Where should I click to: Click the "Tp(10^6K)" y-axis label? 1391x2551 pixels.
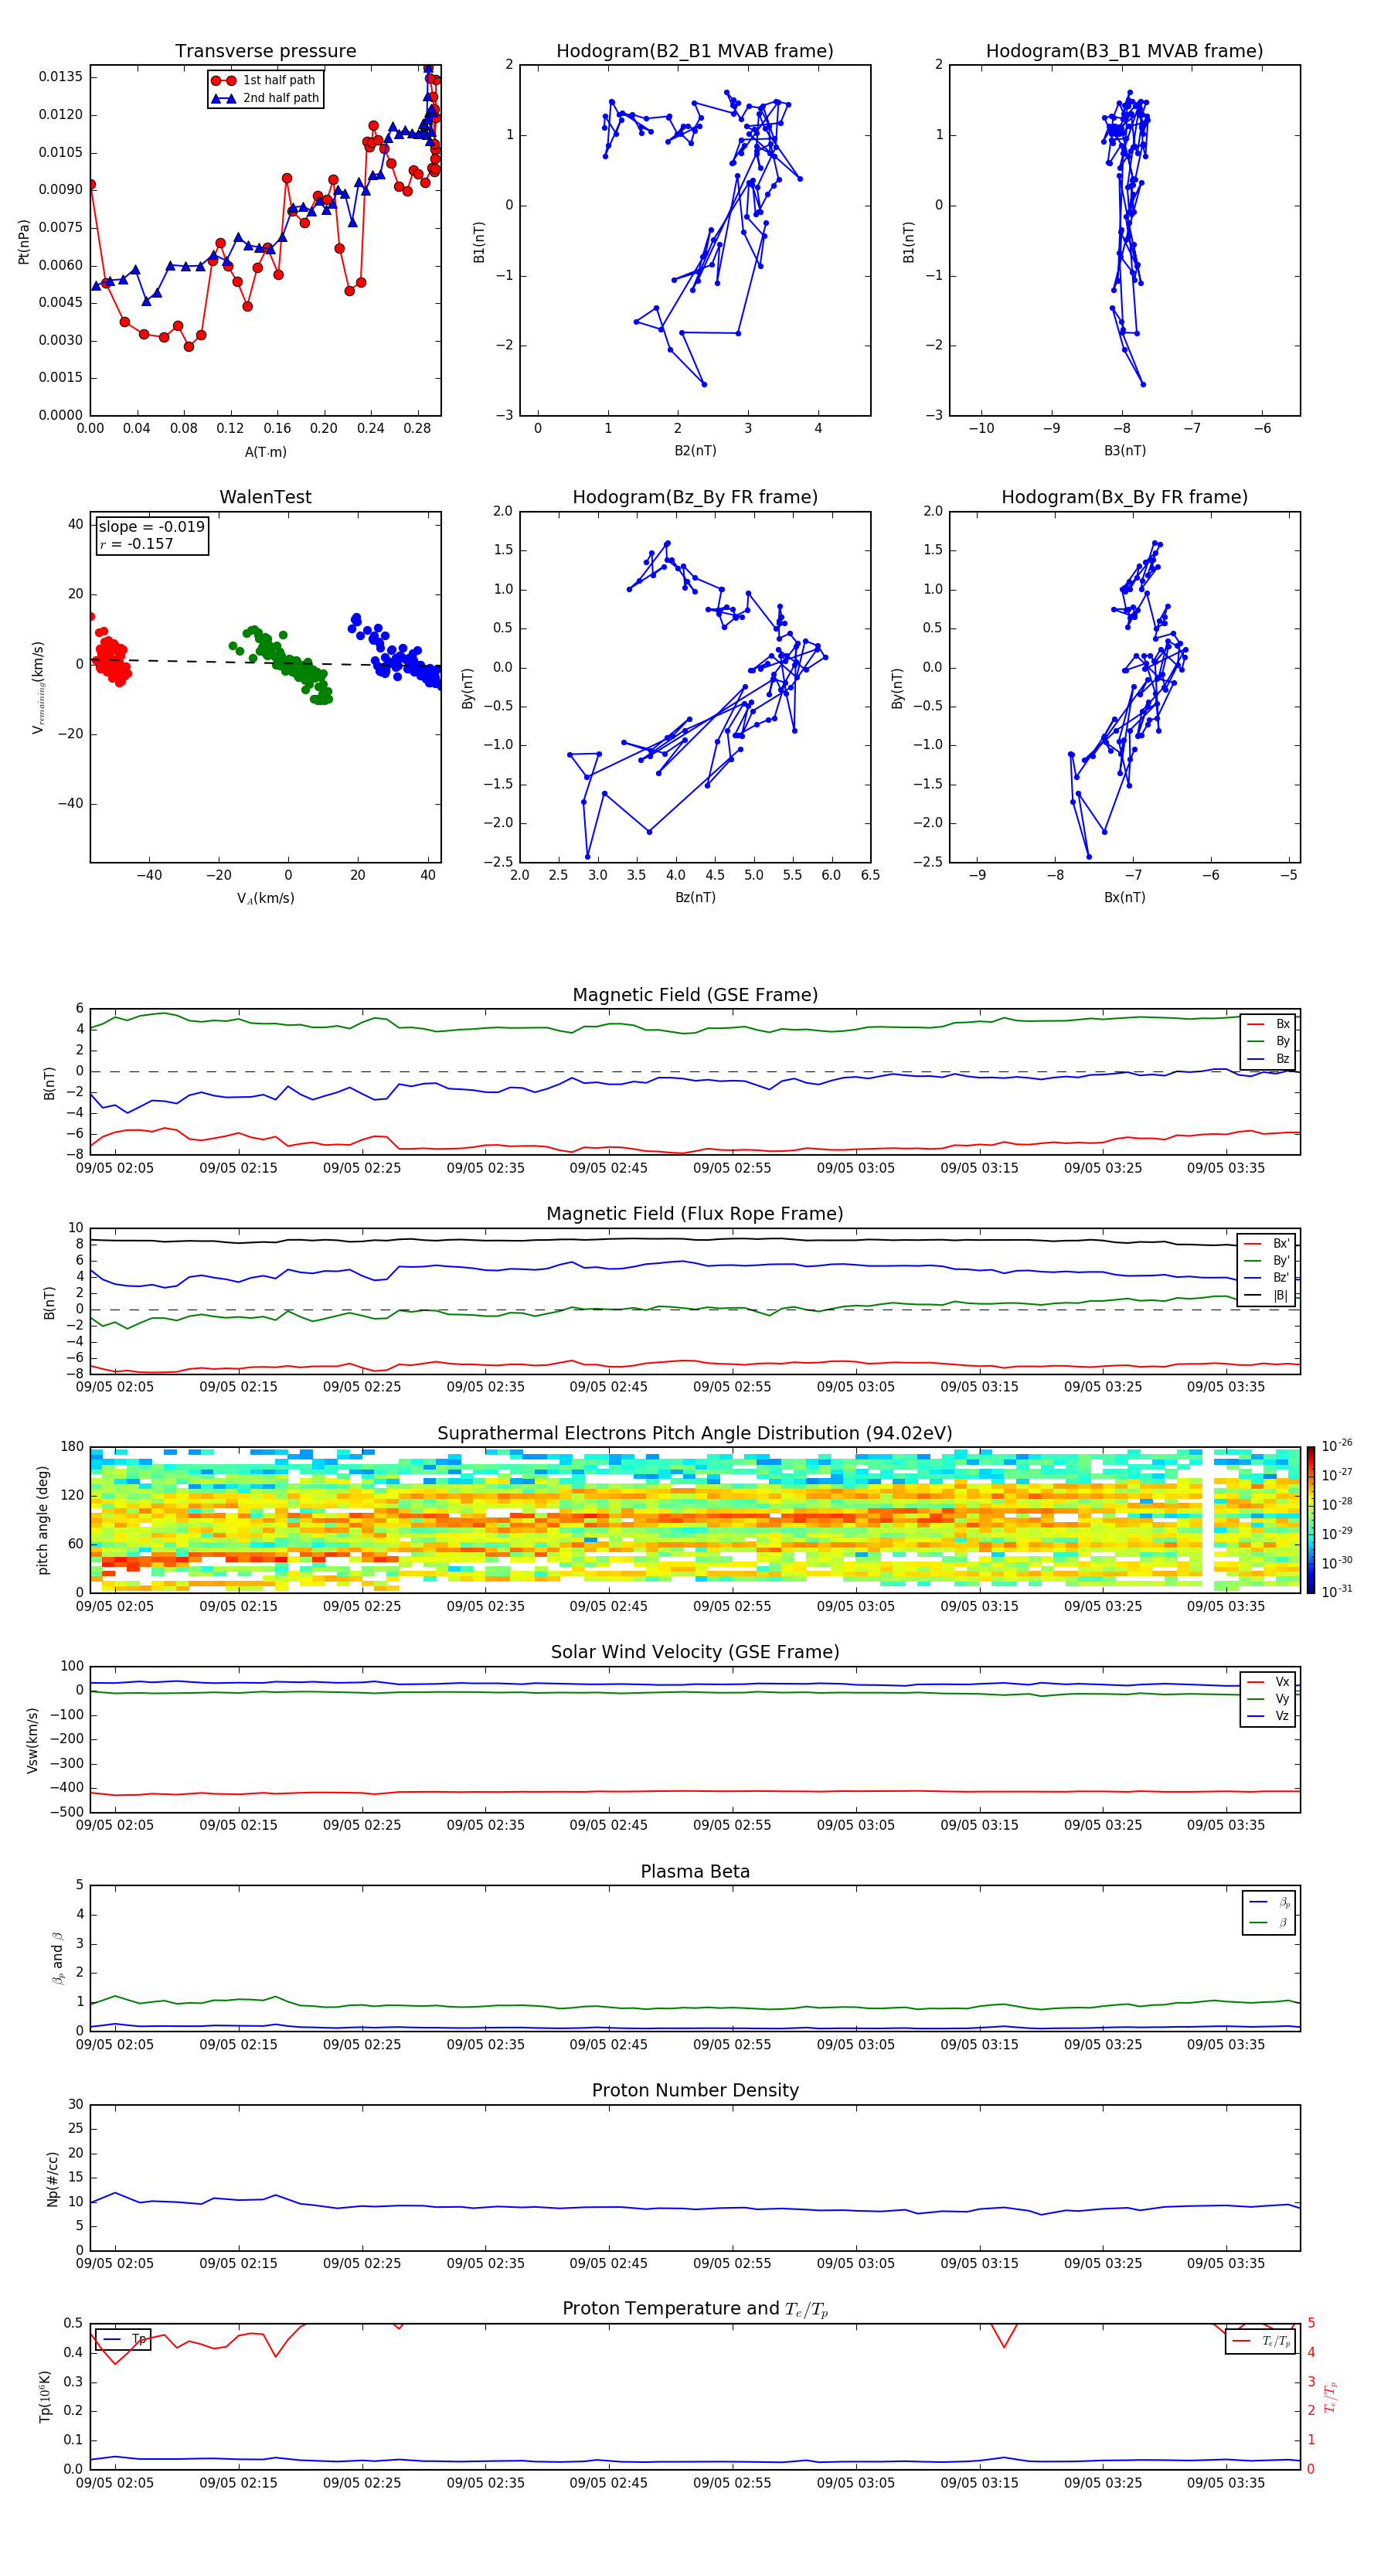tap(45, 2396)
